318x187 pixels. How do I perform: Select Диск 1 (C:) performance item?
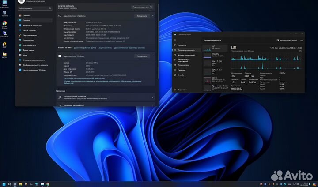[x=215, y=71]
